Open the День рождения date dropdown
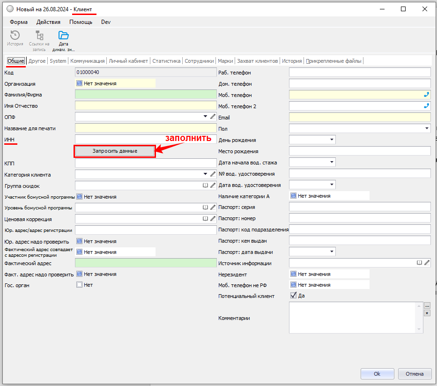 [x=332, y=140]
